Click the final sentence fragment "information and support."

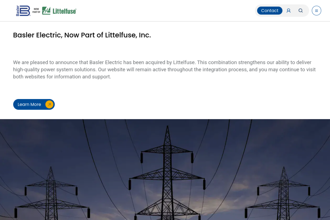point(82,77)
